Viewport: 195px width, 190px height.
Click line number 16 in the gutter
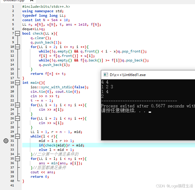[x=12, y=74]
